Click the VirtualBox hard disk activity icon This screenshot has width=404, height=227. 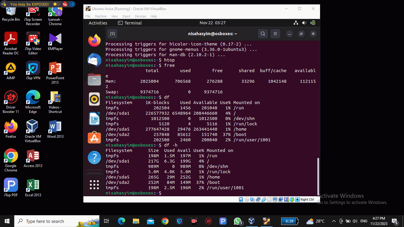[241, 200]
